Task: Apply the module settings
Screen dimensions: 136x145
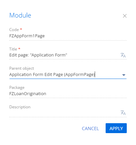Action: coord(116,128)
